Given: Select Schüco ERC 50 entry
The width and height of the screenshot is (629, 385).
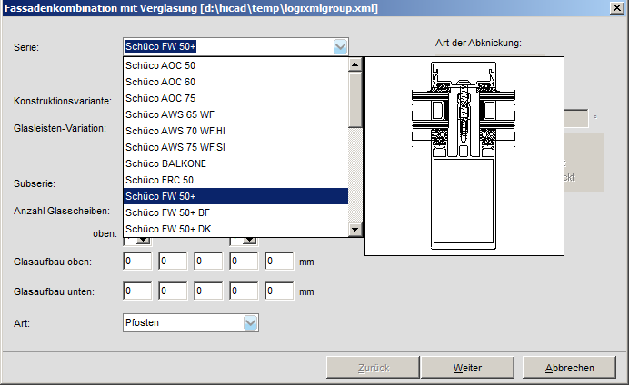Looking at the screenshot, I should click(235, 180).
